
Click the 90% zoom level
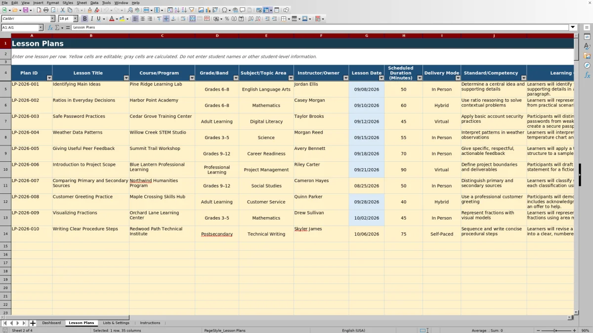(x=585, y=330)
